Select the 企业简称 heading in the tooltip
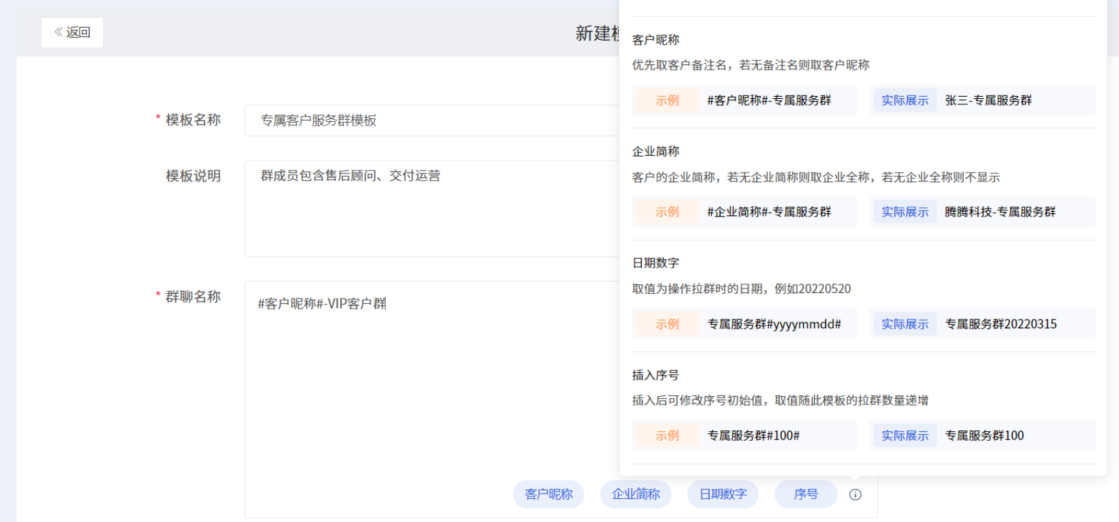Image resolution: width=1119 pixels, height=522 pixels. (x=655, y=152)
